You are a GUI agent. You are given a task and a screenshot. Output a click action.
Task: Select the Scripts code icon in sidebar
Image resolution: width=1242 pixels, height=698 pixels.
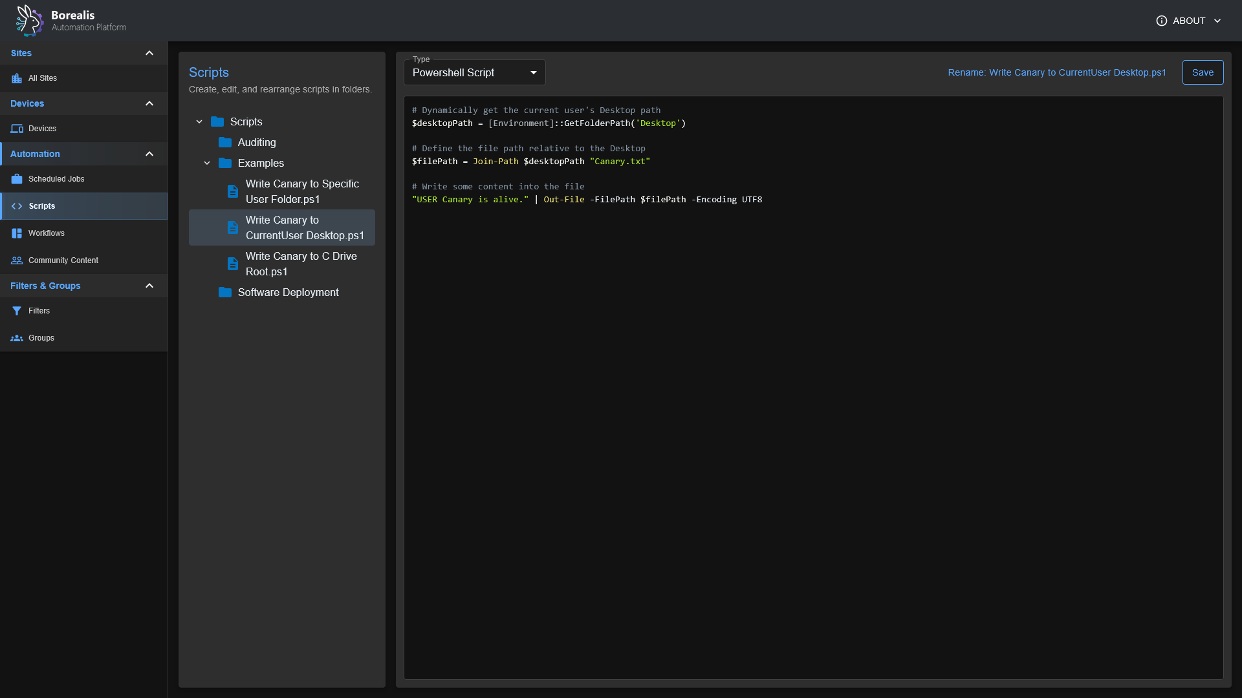(x=16, y=206)
